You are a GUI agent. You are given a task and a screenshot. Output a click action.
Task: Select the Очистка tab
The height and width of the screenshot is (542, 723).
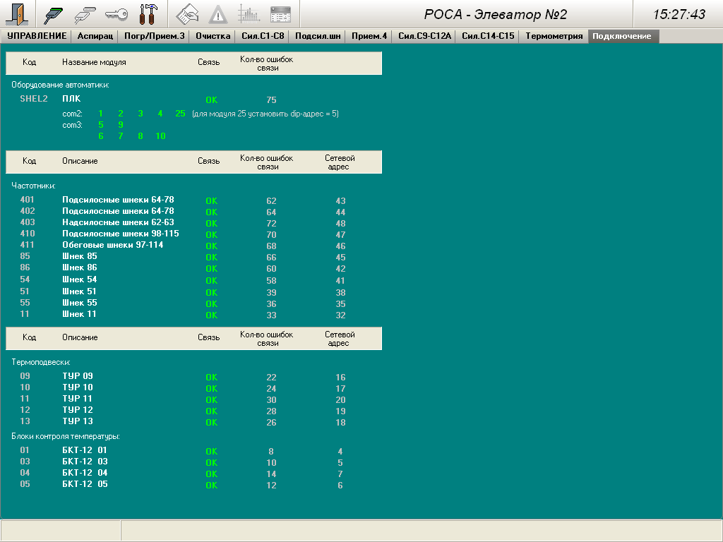tap(213, 36)
